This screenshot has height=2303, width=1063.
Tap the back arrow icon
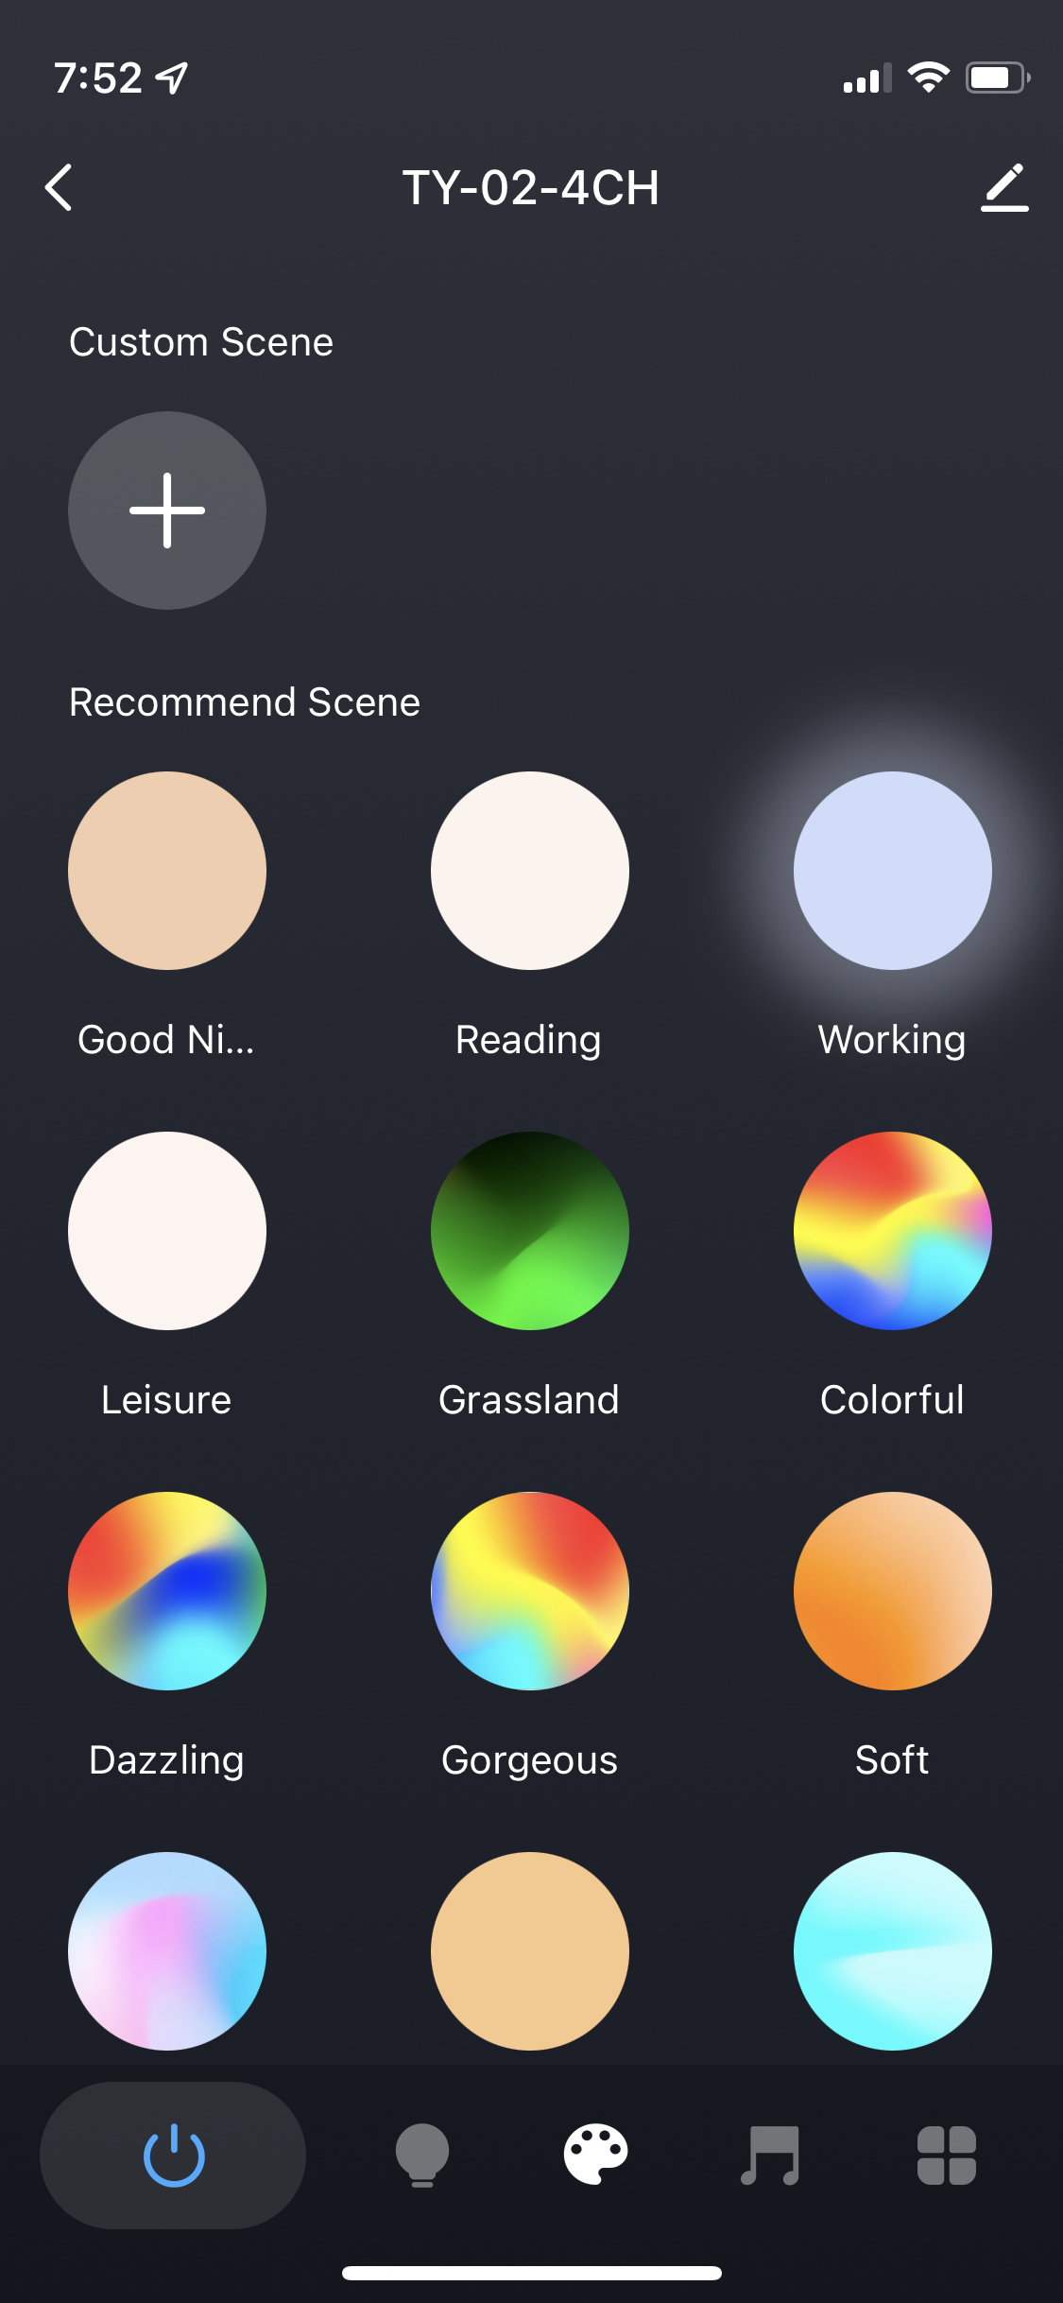(x=59, y=187)
